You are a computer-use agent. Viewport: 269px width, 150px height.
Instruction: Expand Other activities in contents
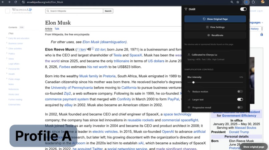7,48
